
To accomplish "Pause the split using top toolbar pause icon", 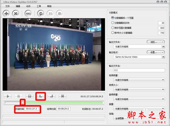I will (x=50, y=14).
